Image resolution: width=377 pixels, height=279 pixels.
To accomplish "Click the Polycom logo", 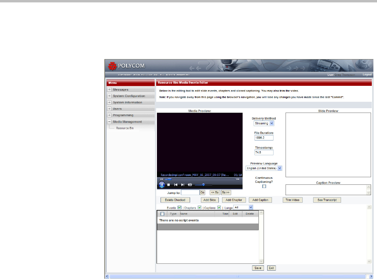I will pos(127,66).
